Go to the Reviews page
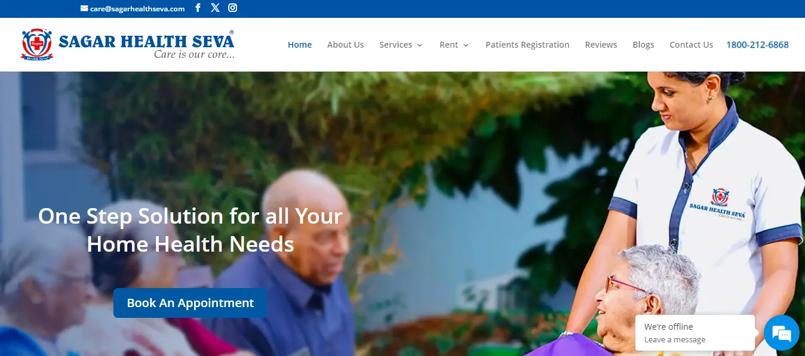The image size is (805, 356). tap(601, 45)
